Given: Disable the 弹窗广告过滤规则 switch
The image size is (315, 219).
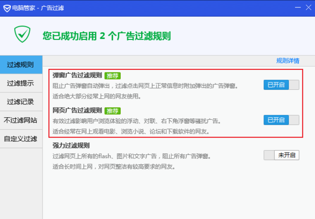Looking at the screenshot, I should pos(281,85).
